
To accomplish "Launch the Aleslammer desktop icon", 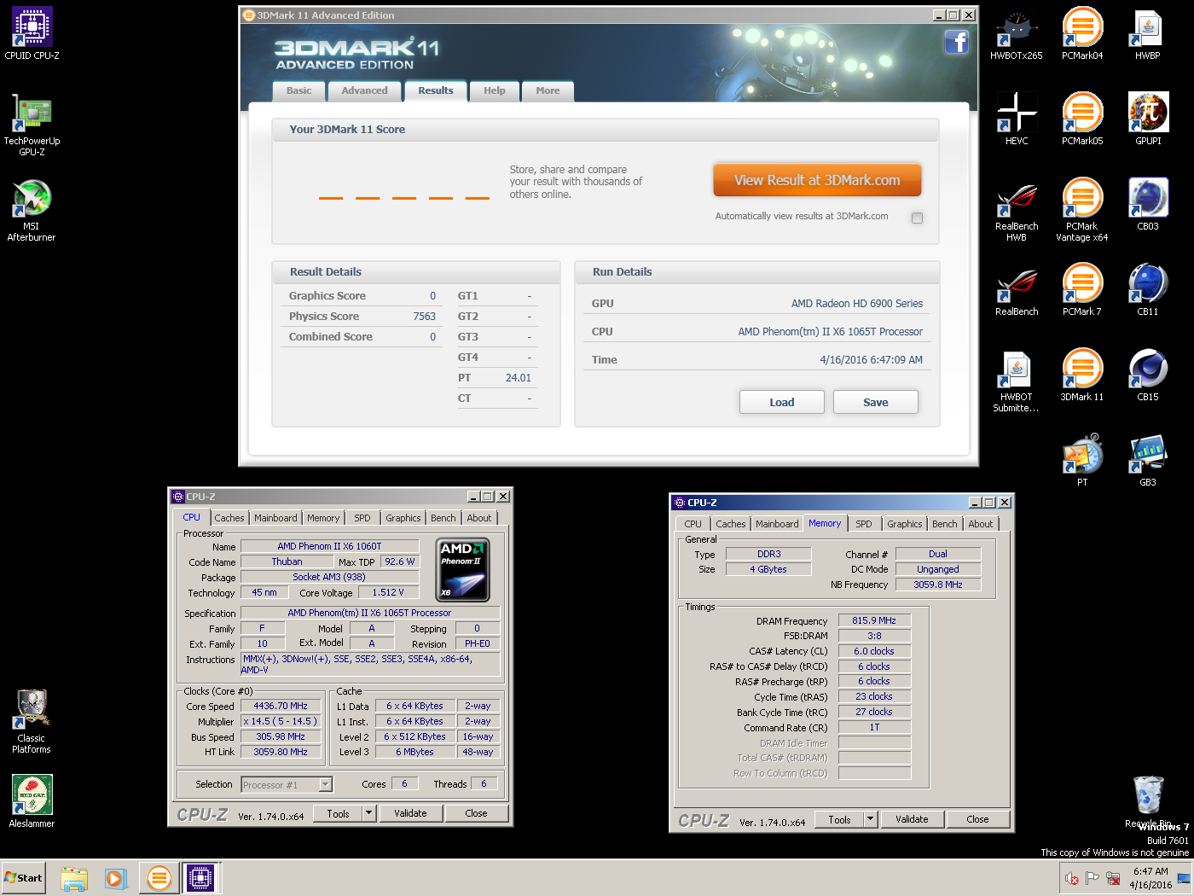I will point(32,801).
